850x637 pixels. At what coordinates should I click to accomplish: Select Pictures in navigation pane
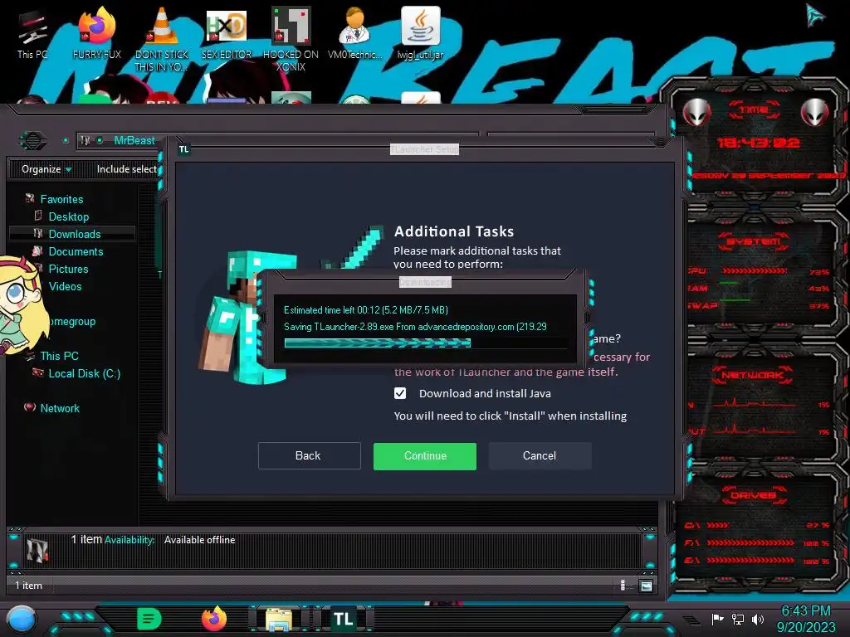tap(68, 269)
